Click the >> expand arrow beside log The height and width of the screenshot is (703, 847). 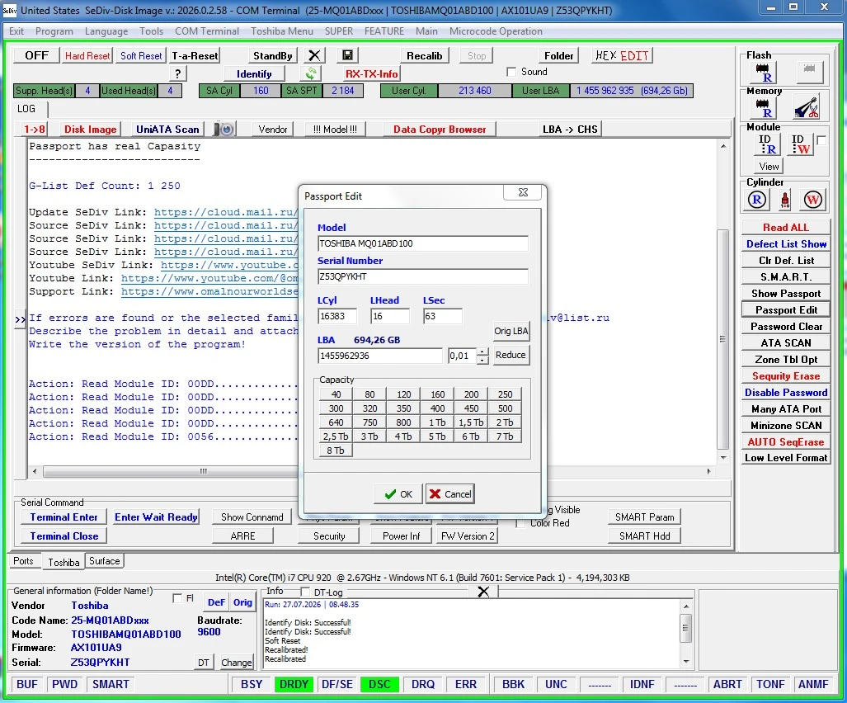tap(20, 319)
